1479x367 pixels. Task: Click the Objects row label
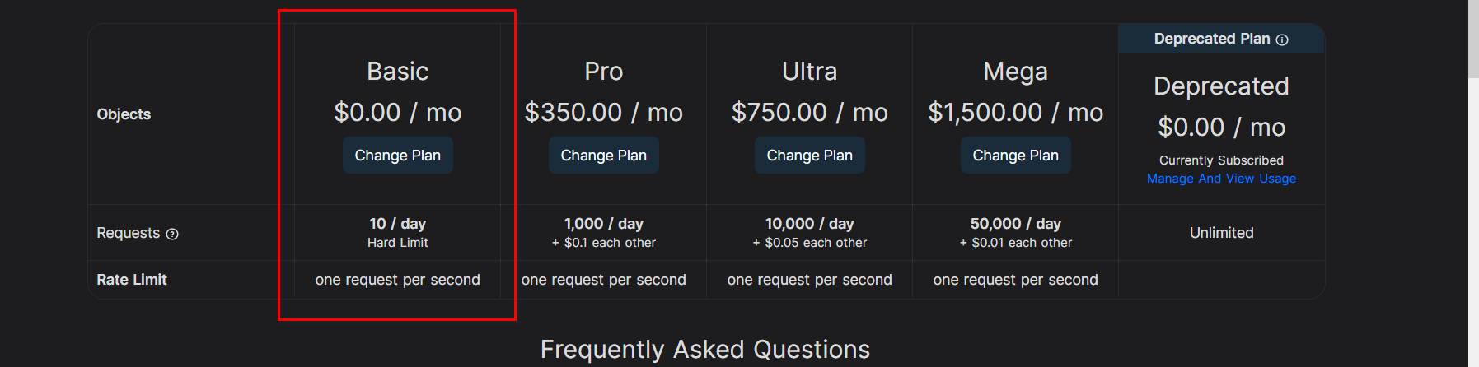point(124,114)
